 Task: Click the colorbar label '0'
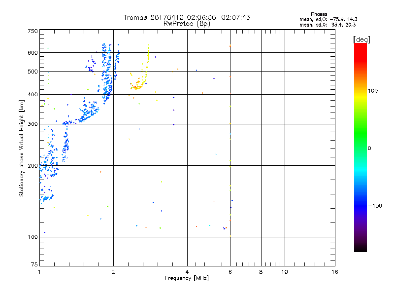(x=369, y=148)
